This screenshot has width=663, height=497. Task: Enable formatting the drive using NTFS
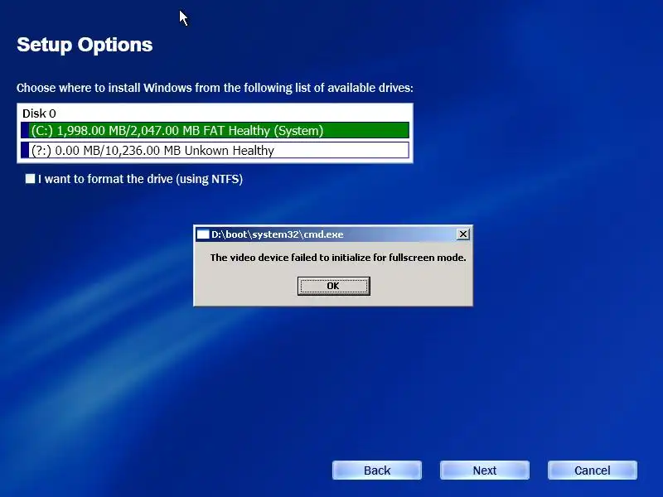tap(30, 179)
